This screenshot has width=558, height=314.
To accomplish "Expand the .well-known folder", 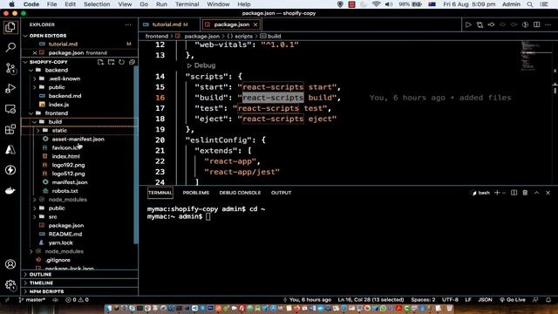I will pyautogui.click(x=35, y=78).
